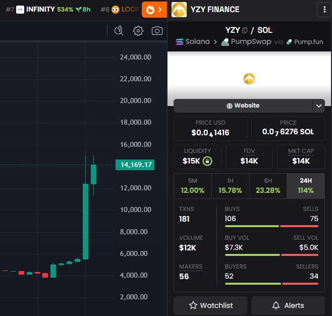Click the current price label 14,169.17

tap(134, 165)
